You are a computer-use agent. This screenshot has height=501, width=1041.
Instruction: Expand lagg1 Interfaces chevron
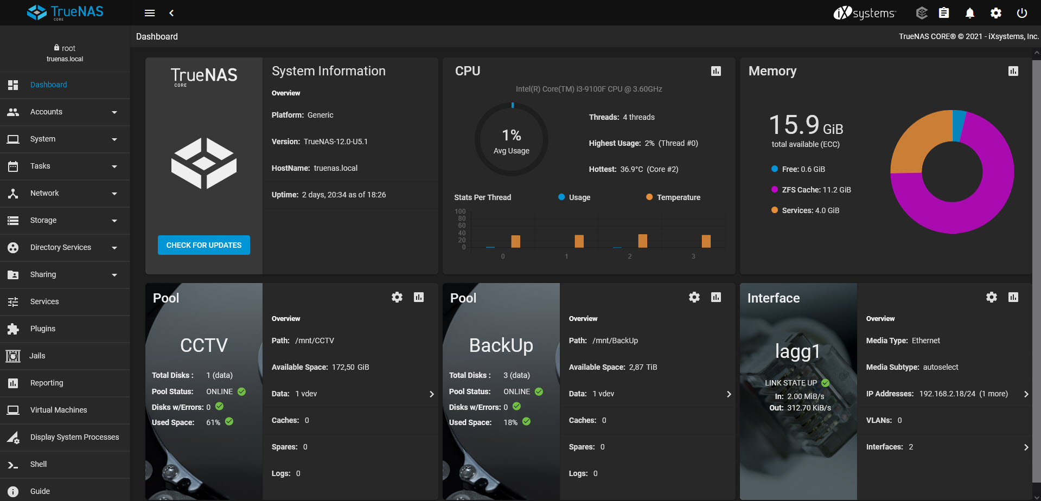point(1026,447)
